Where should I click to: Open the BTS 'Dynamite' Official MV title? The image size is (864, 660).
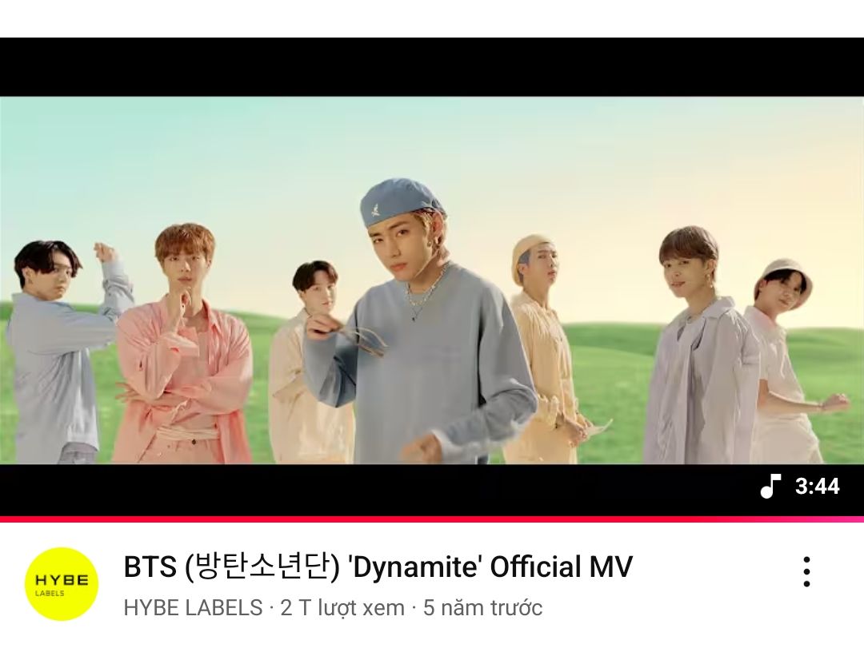pyautogui.click(x=378, y=567)
